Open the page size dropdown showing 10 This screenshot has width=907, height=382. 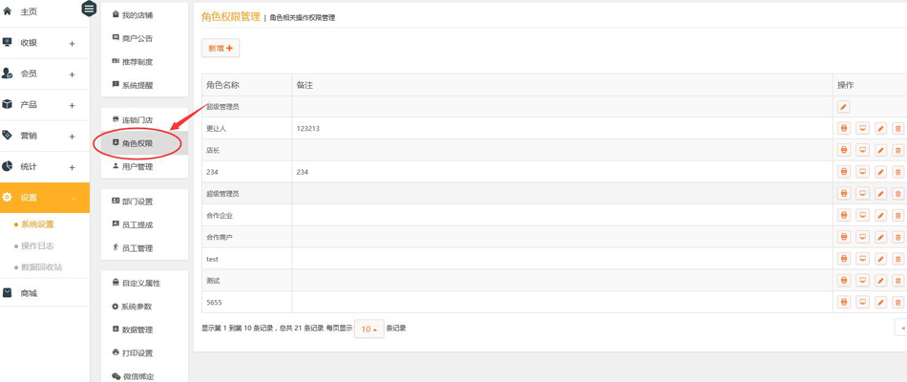pyautogui.click(x=369, y=329)
